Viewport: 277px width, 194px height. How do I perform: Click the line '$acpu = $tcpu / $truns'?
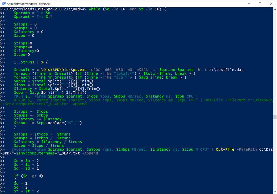click(x=39, y=146)
